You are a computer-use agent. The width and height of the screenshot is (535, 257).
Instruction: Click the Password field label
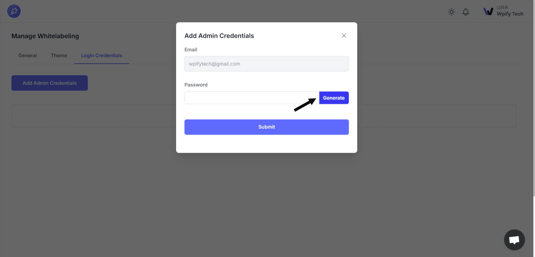pyautogui.click(x=196, y=85)
